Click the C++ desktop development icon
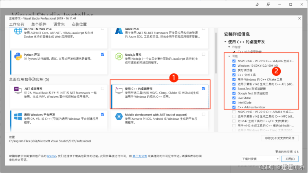This screenshot has width=308, height=173. [119, 90]
